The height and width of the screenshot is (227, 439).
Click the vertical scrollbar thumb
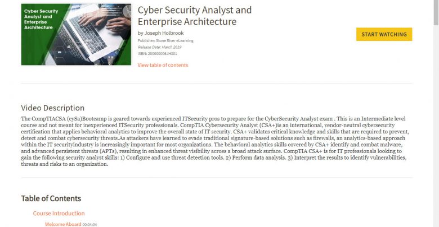436,12
